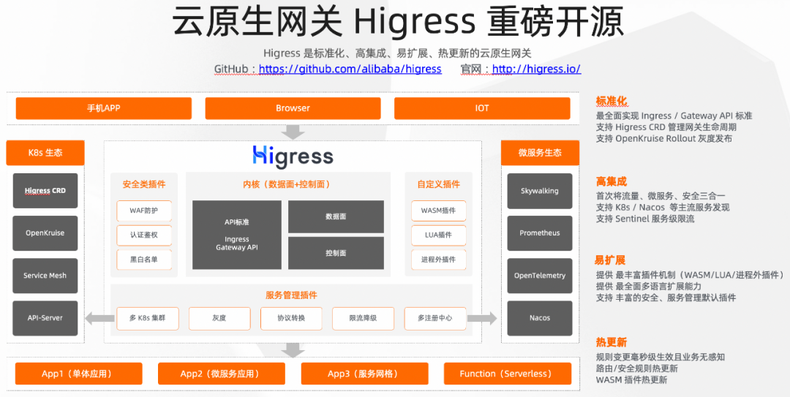
Task: Click the 黑白名单 plugin box
Action: coord(144,260)
